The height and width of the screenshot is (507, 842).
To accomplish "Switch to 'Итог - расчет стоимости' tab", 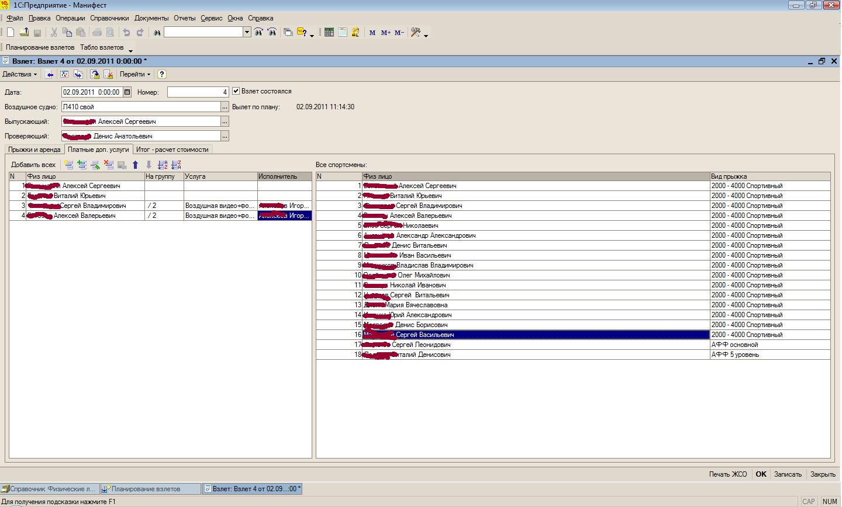I will [x=172, y=150].
